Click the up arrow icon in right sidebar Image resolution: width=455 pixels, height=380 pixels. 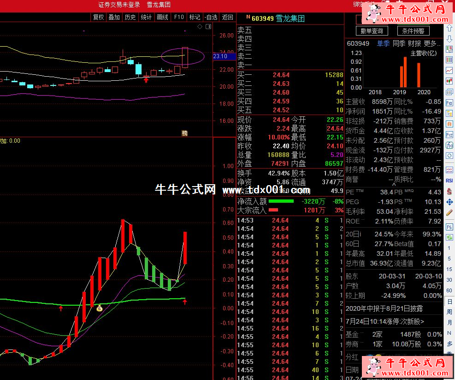(449, 28)
